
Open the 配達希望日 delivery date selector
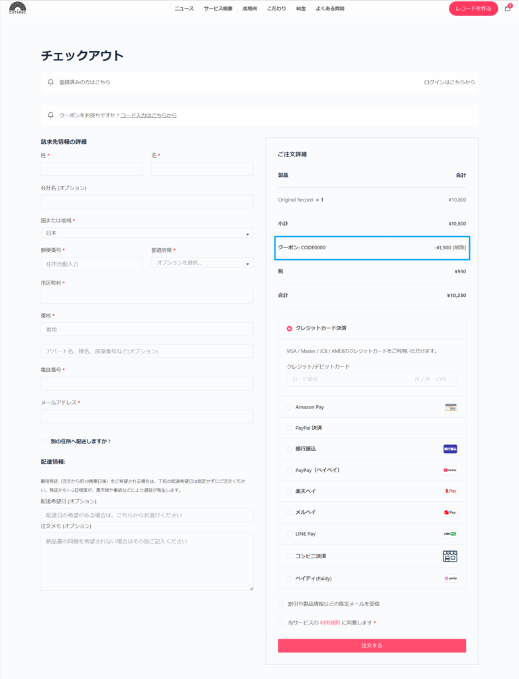tap(146, 515)
